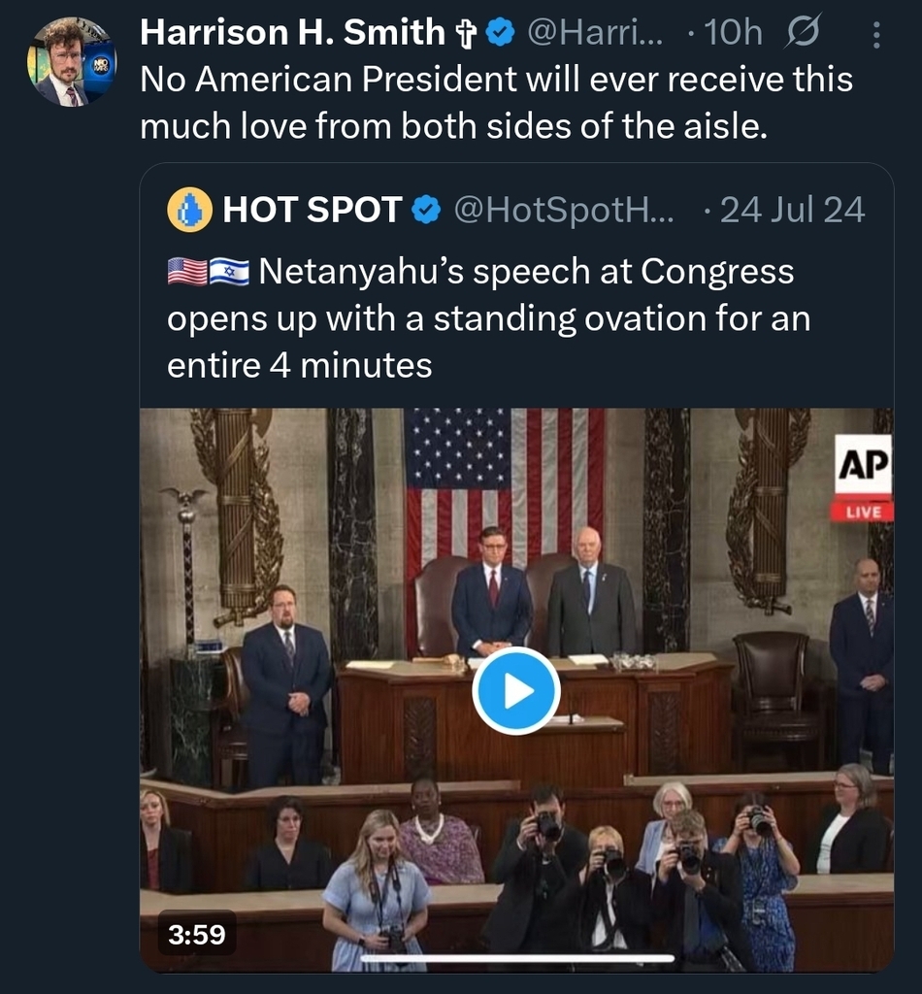
Task: Click the @Harri... username handle
Action: 595,34
